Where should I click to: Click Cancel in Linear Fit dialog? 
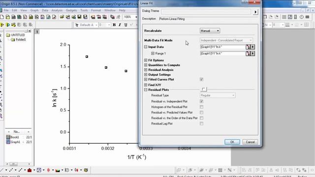[x=250, y=142]
